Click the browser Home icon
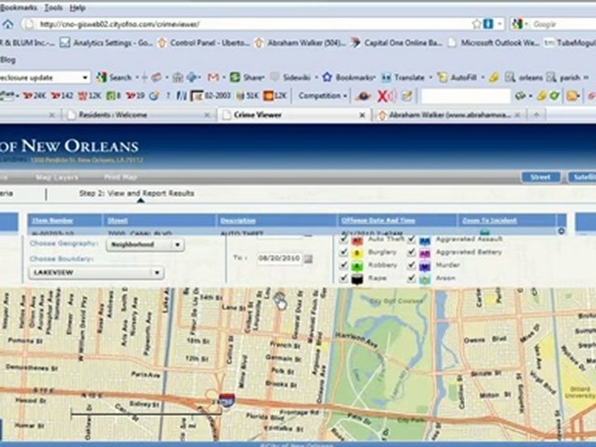 click(8, 24)
